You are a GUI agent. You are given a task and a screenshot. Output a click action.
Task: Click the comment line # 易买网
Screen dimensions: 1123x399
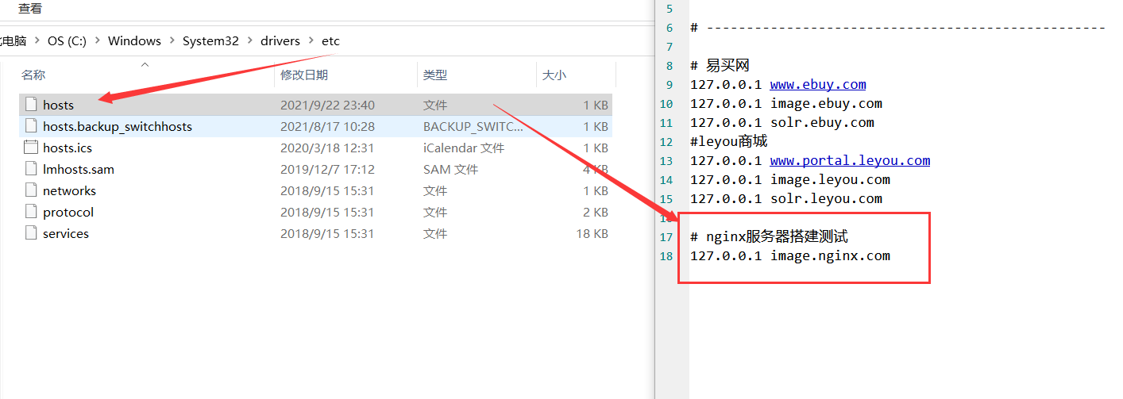(720, 65)
